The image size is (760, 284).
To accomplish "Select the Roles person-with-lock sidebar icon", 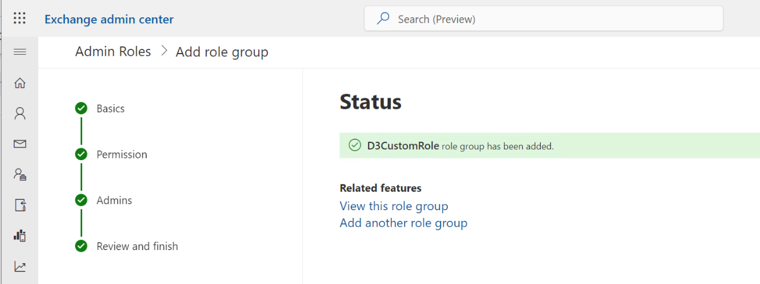I will point(20,174).
